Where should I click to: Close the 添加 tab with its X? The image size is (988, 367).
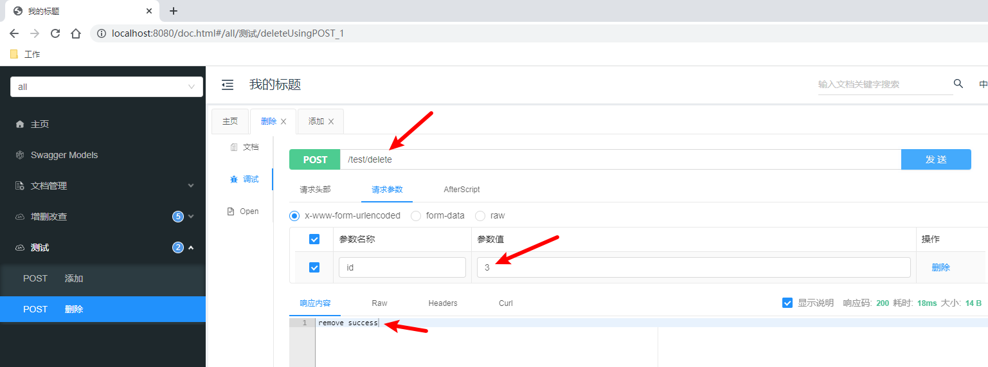pyautogui.click(x=331, y=121)
